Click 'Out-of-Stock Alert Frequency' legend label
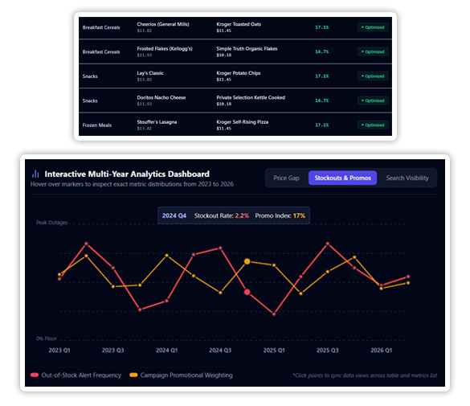This screenshot has height=406, width=470. pos(81,375)
